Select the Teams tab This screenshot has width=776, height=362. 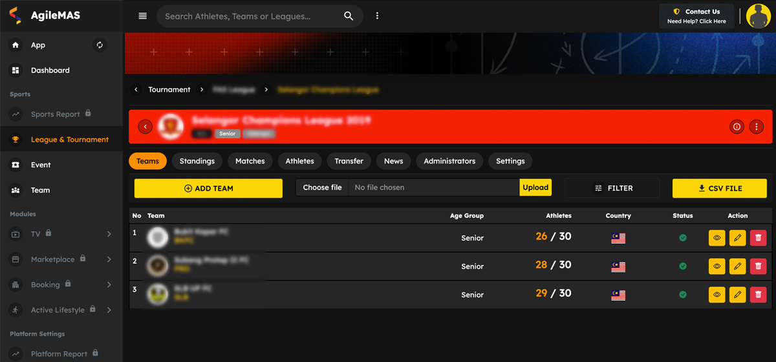click(x=147, y=161)
